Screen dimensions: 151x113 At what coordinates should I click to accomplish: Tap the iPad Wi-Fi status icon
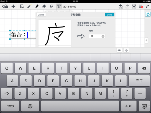click(x=7, y=1)
